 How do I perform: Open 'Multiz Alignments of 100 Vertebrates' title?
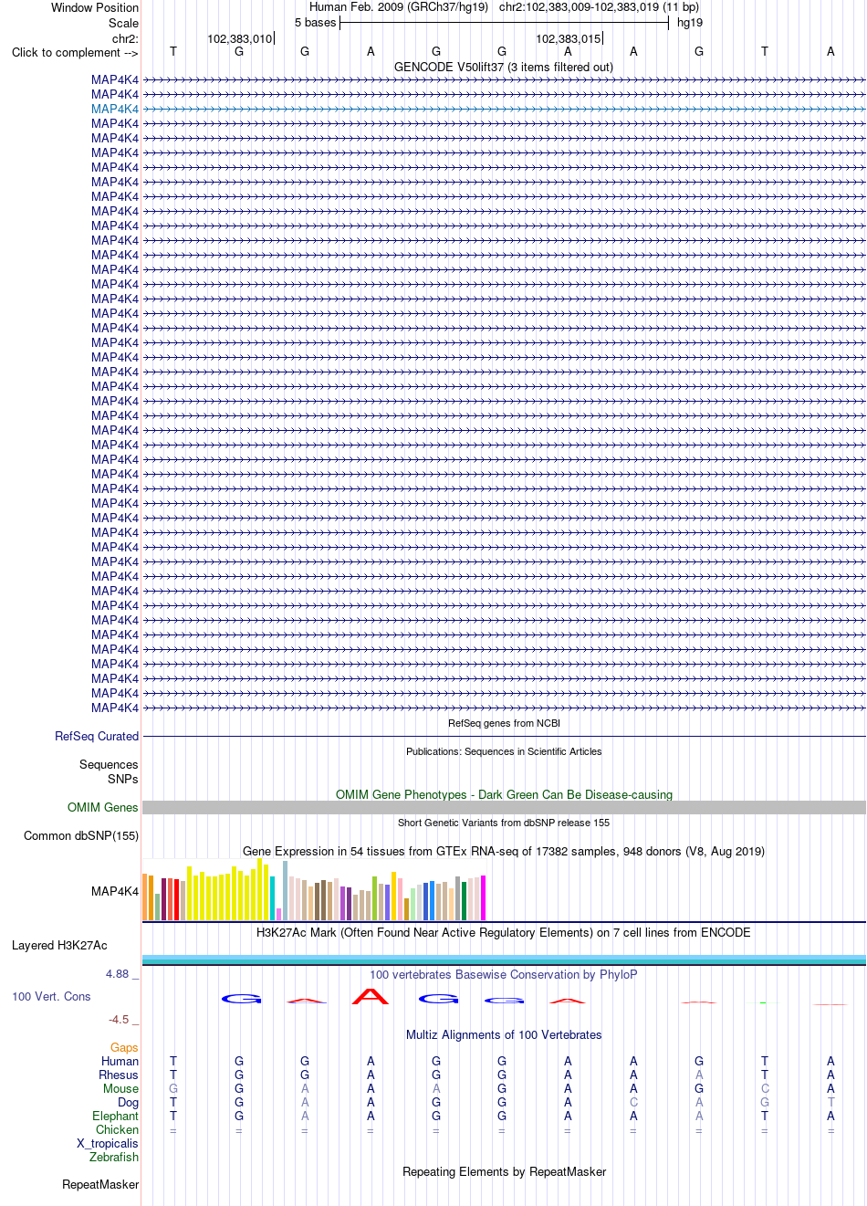pyautogui.click(x=504, y=1035)
